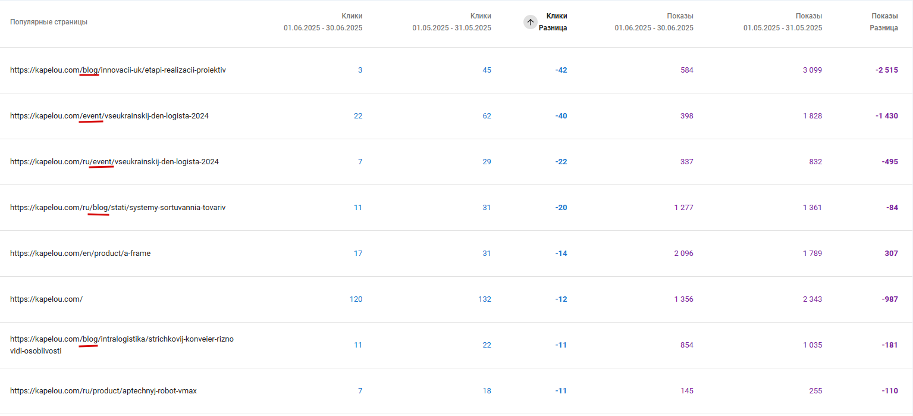913x416 pixels.
Task: Click the click difference value -14
Action: 561,254
